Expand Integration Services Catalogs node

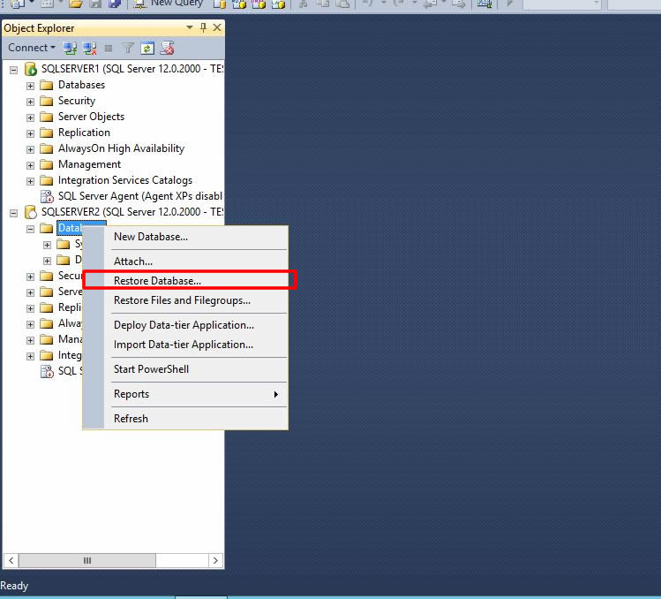pyautogui.click(x=31, y=181)
